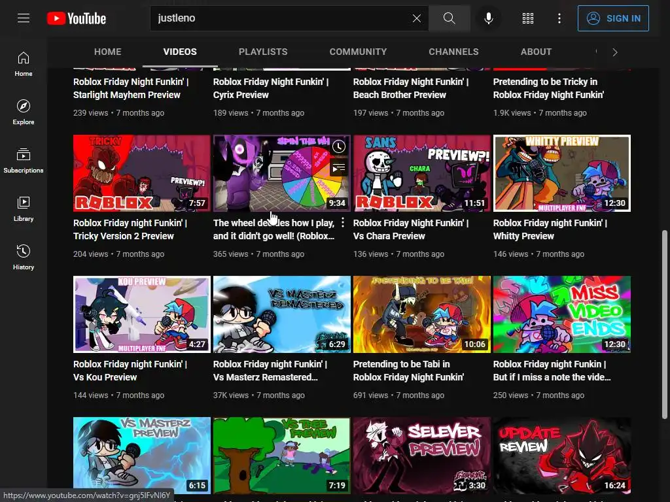
Task: Start voice search with microphone
Action: point(488,18)
